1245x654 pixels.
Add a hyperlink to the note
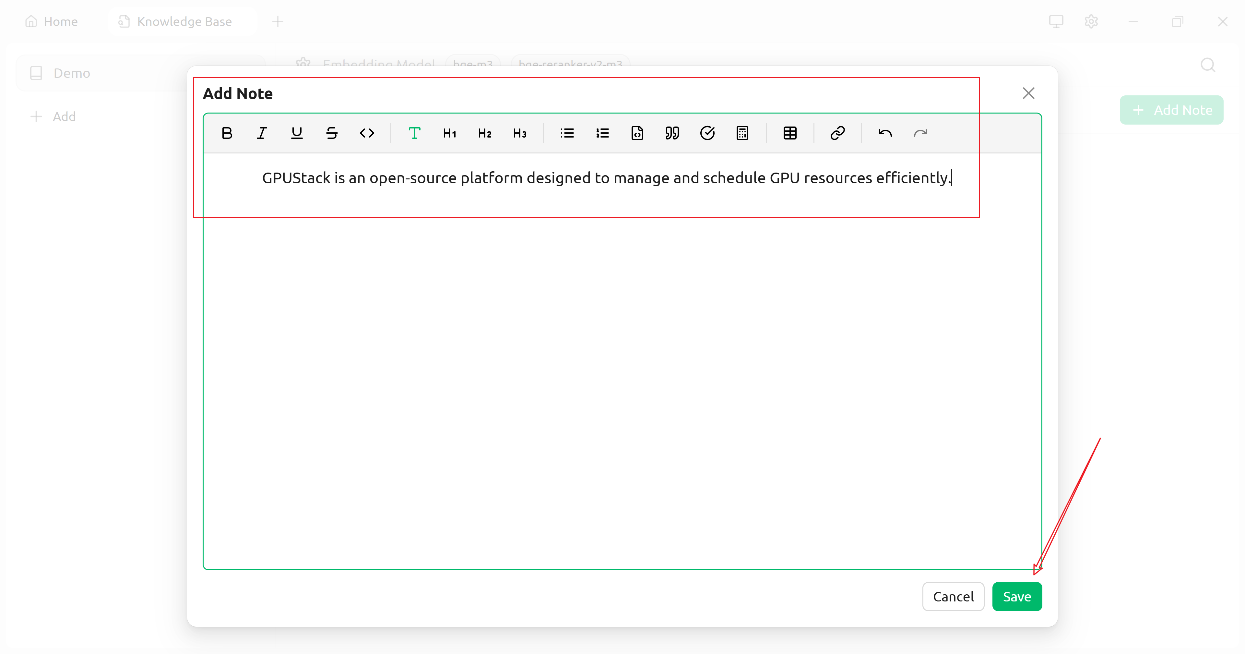click(x=837, y=133)
